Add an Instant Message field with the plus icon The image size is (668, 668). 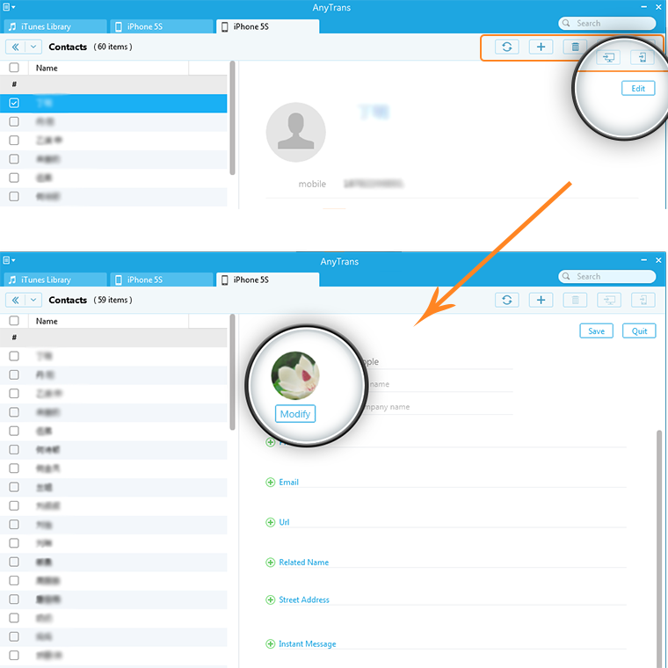point(270,644)
